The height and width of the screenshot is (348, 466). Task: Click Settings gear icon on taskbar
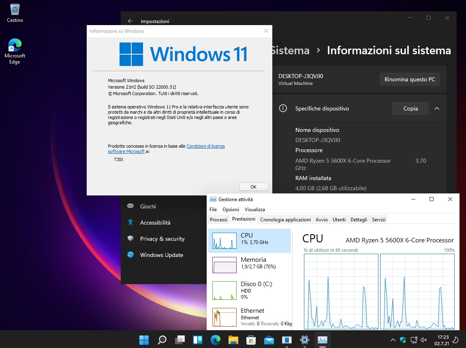[x=305, y=340]
